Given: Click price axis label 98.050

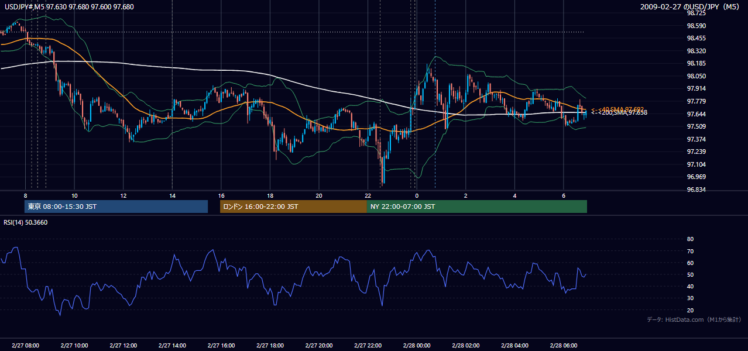Looking at the screenshot, I should pyautogui.click(x=696, y=76).
